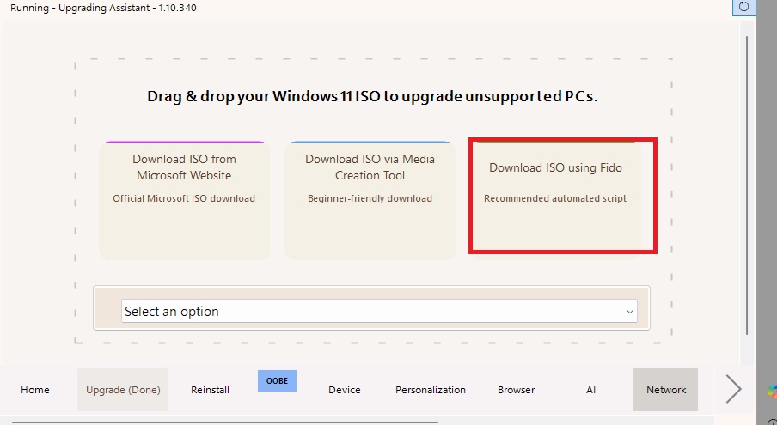
Task: Choose Download ISO using Fido card
Action: coord(555,197)
